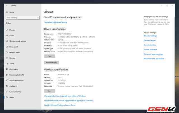Select the Processor value text
The width and height of the screenshot is (179, 113).
[76, 37]
